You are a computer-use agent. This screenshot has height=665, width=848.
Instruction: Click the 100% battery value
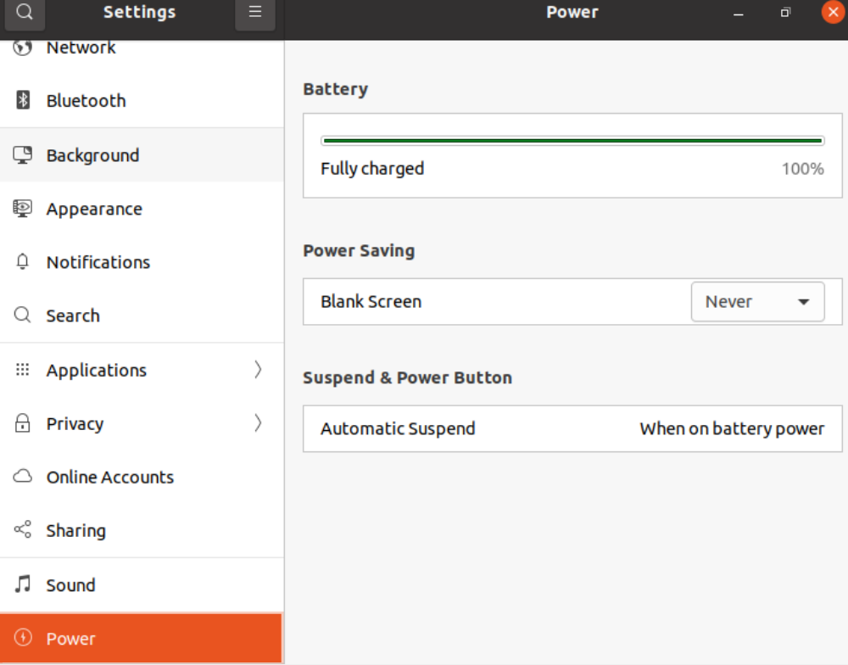coord(802,168)
